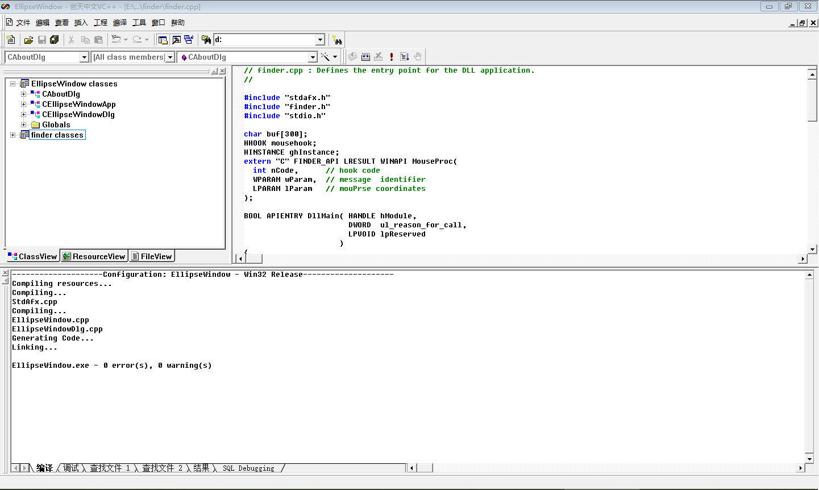The image size is (819, 490).
Task: Click the Cut scissors icon
Action: coord(71,40)
